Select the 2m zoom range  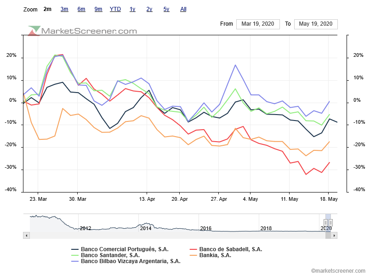pos(47,9)
